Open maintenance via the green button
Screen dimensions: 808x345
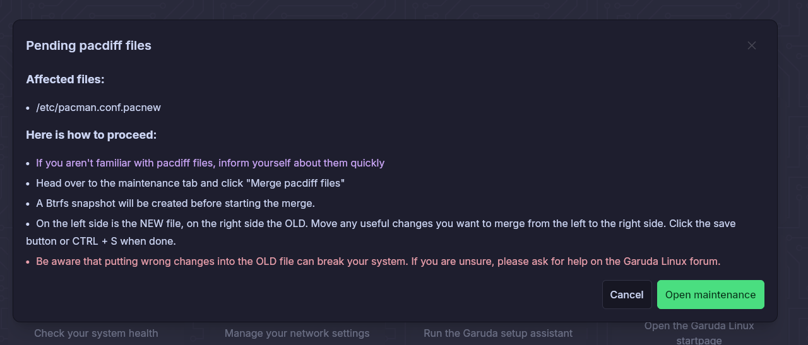click(x=711, y=295)
